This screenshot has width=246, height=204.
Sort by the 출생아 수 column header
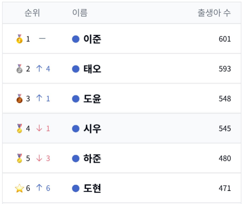[214, 13]
